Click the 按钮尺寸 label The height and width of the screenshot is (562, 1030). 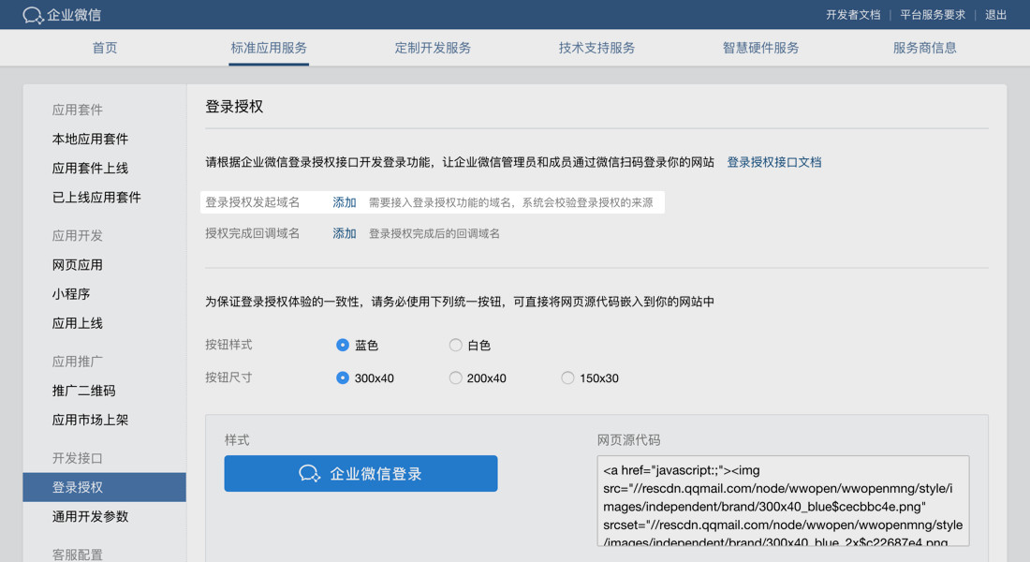click(x=228, y=377)
